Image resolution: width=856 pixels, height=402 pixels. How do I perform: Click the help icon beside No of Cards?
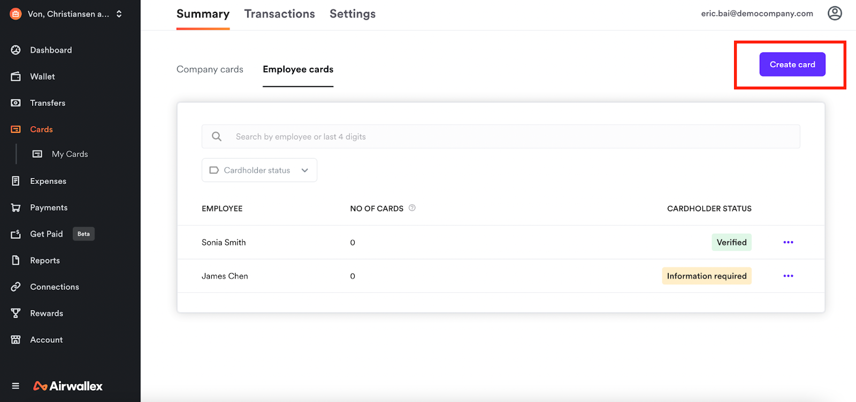(412, 208)
